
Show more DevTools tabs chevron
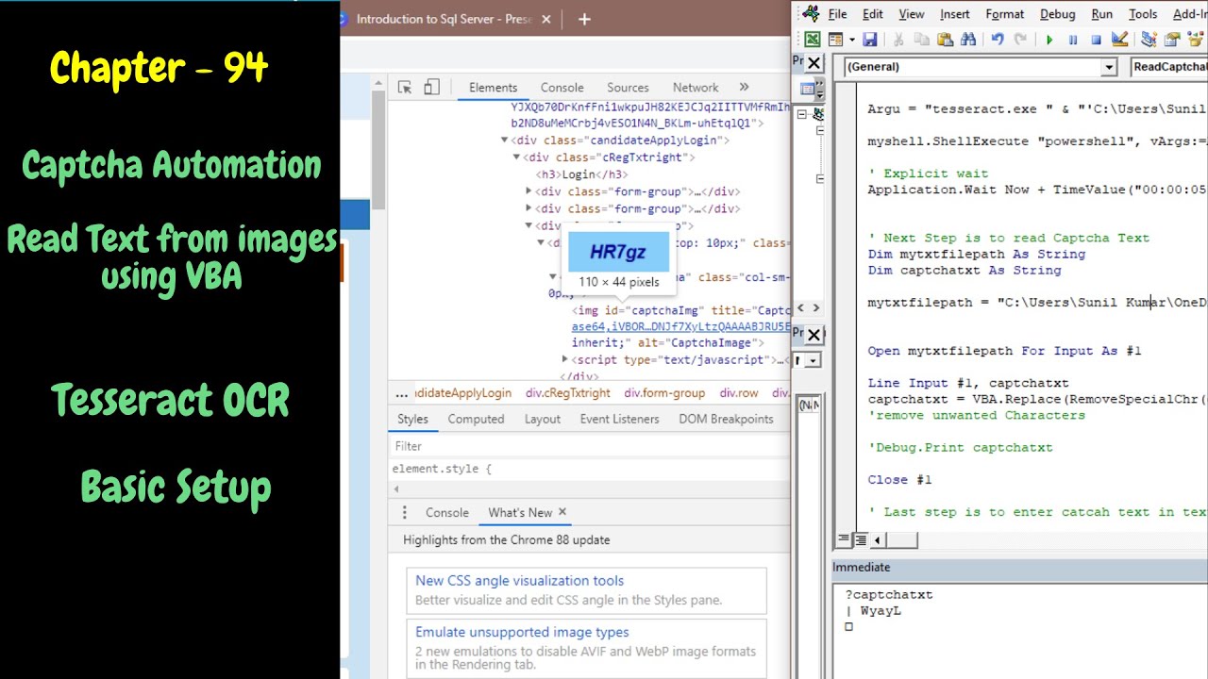pyautogui.click(x=744, y=87)
